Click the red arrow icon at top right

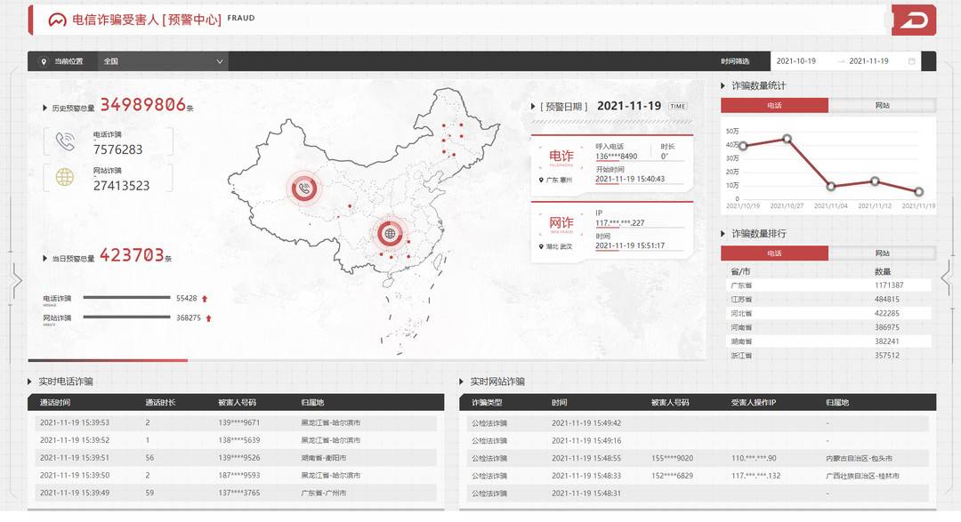(x=912, y=19)
